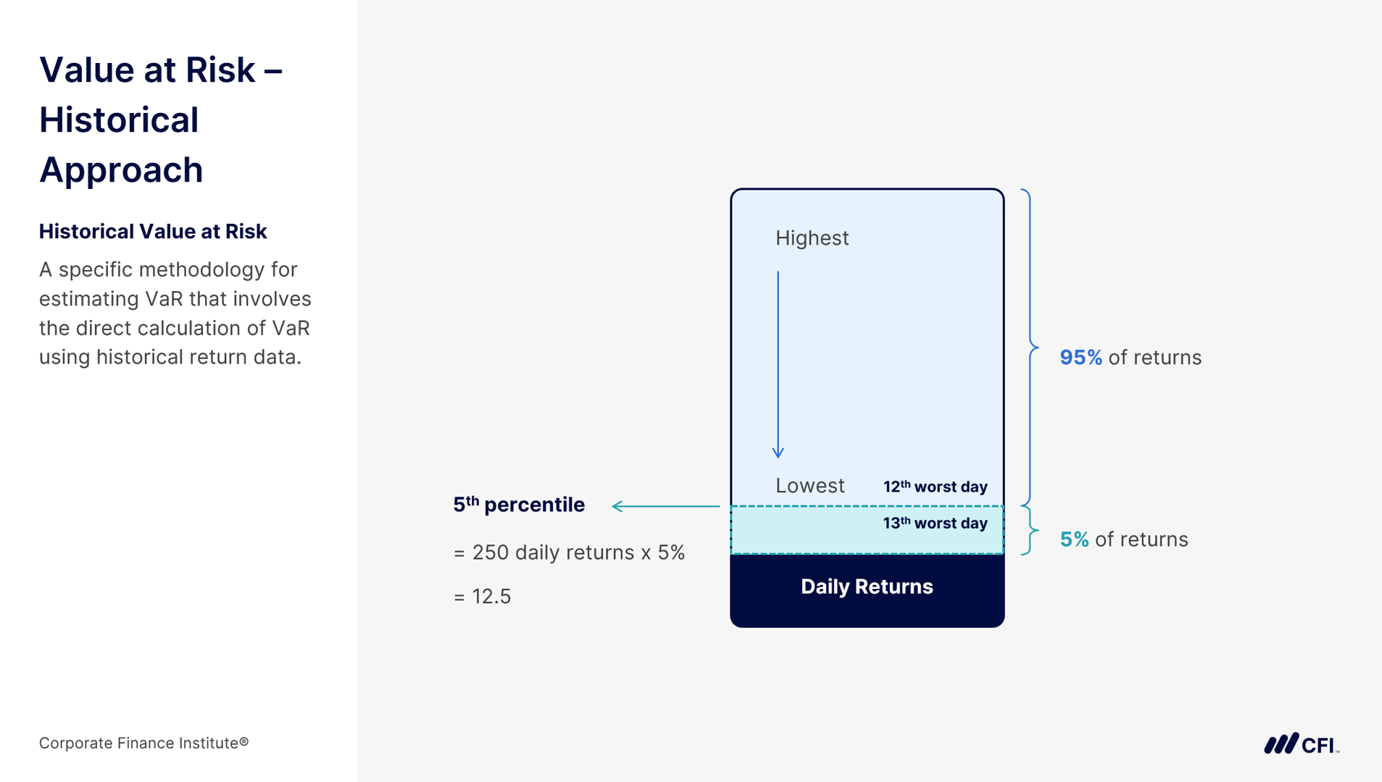Click the 5th percentile heading
The width and height of the screenshot is (1382, 782).
(x=519, y=505)
